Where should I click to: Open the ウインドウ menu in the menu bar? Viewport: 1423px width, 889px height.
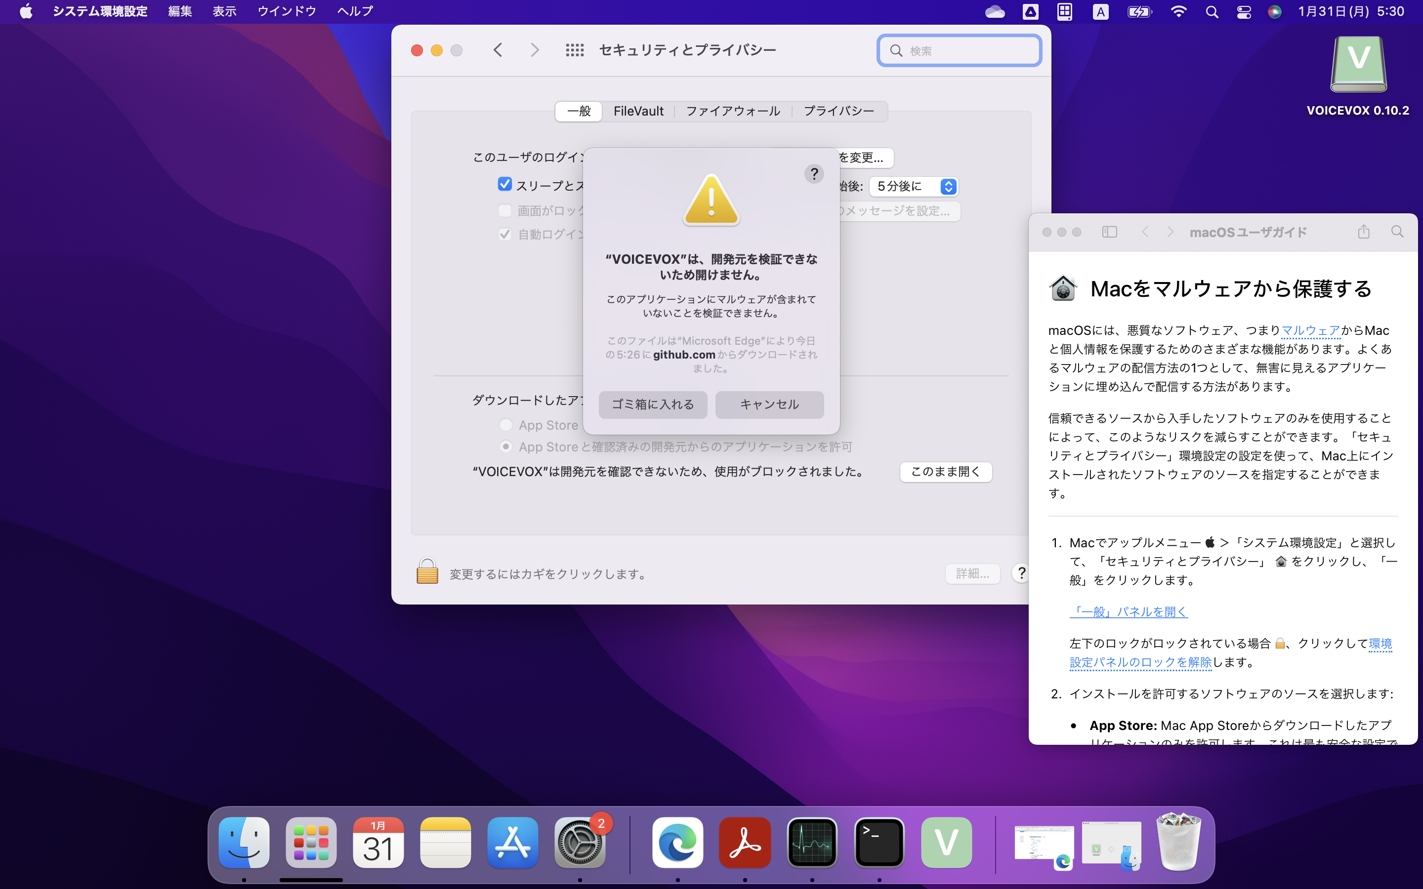[287, 10]
